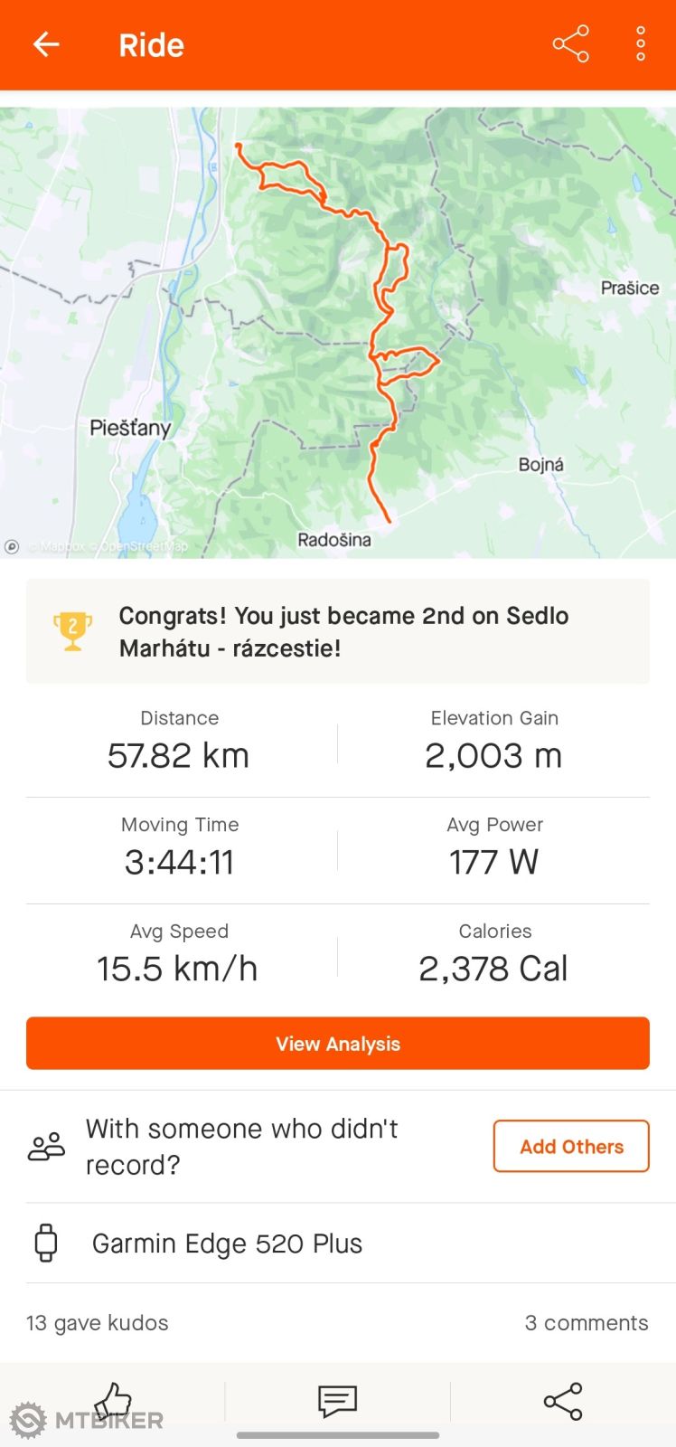This screenshot has height=1447, width=676.
Task: Tap the map info icon near Mapbox
Action: tap(12, 546)
